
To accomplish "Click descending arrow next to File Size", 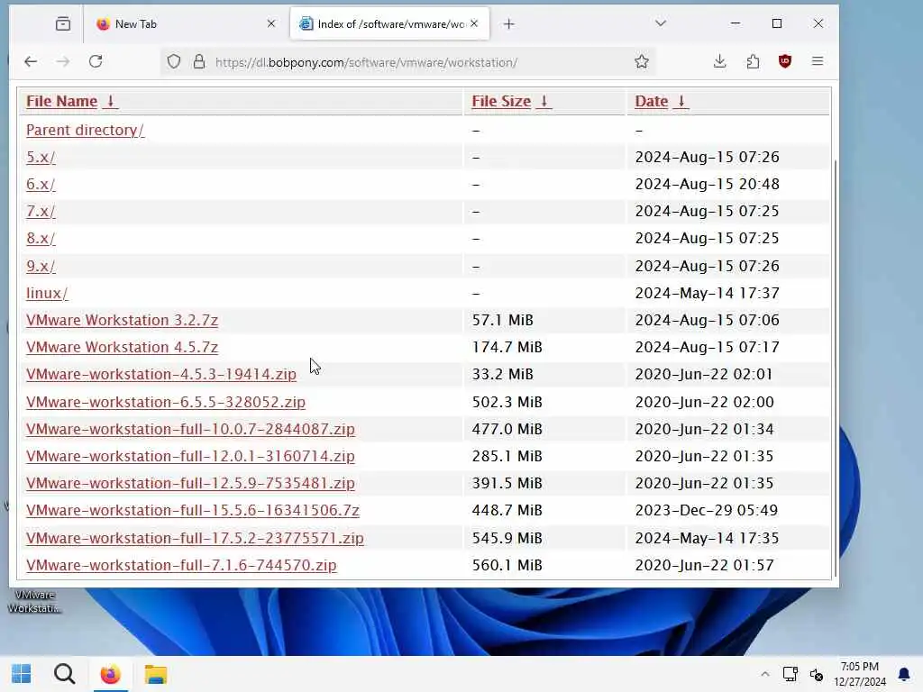I will click(544, 101).
